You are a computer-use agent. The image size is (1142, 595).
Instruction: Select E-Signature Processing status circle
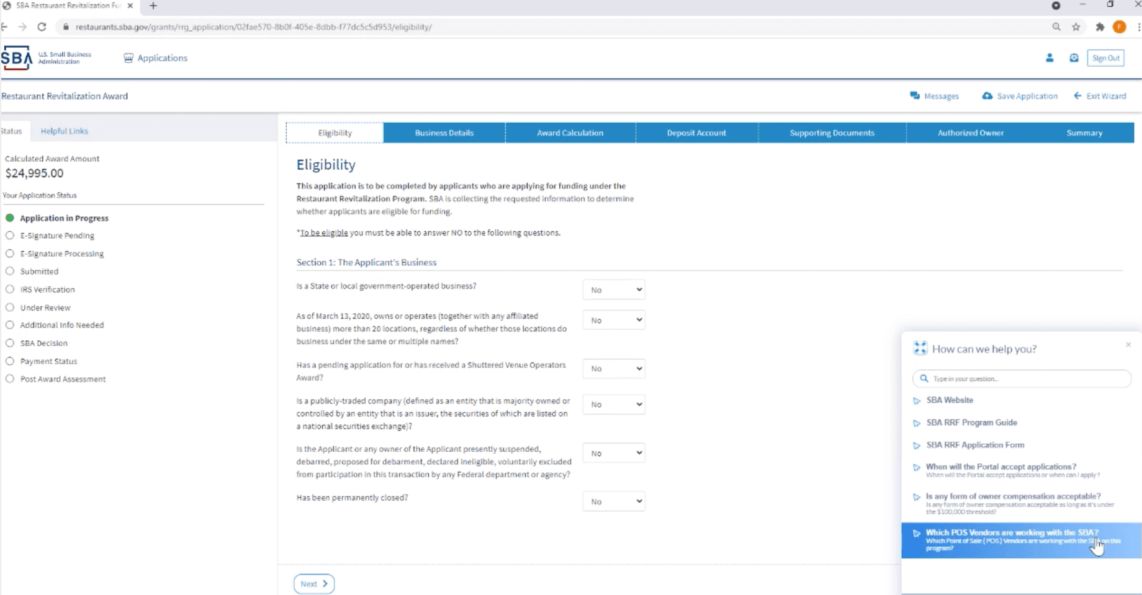tap(10, 253)
